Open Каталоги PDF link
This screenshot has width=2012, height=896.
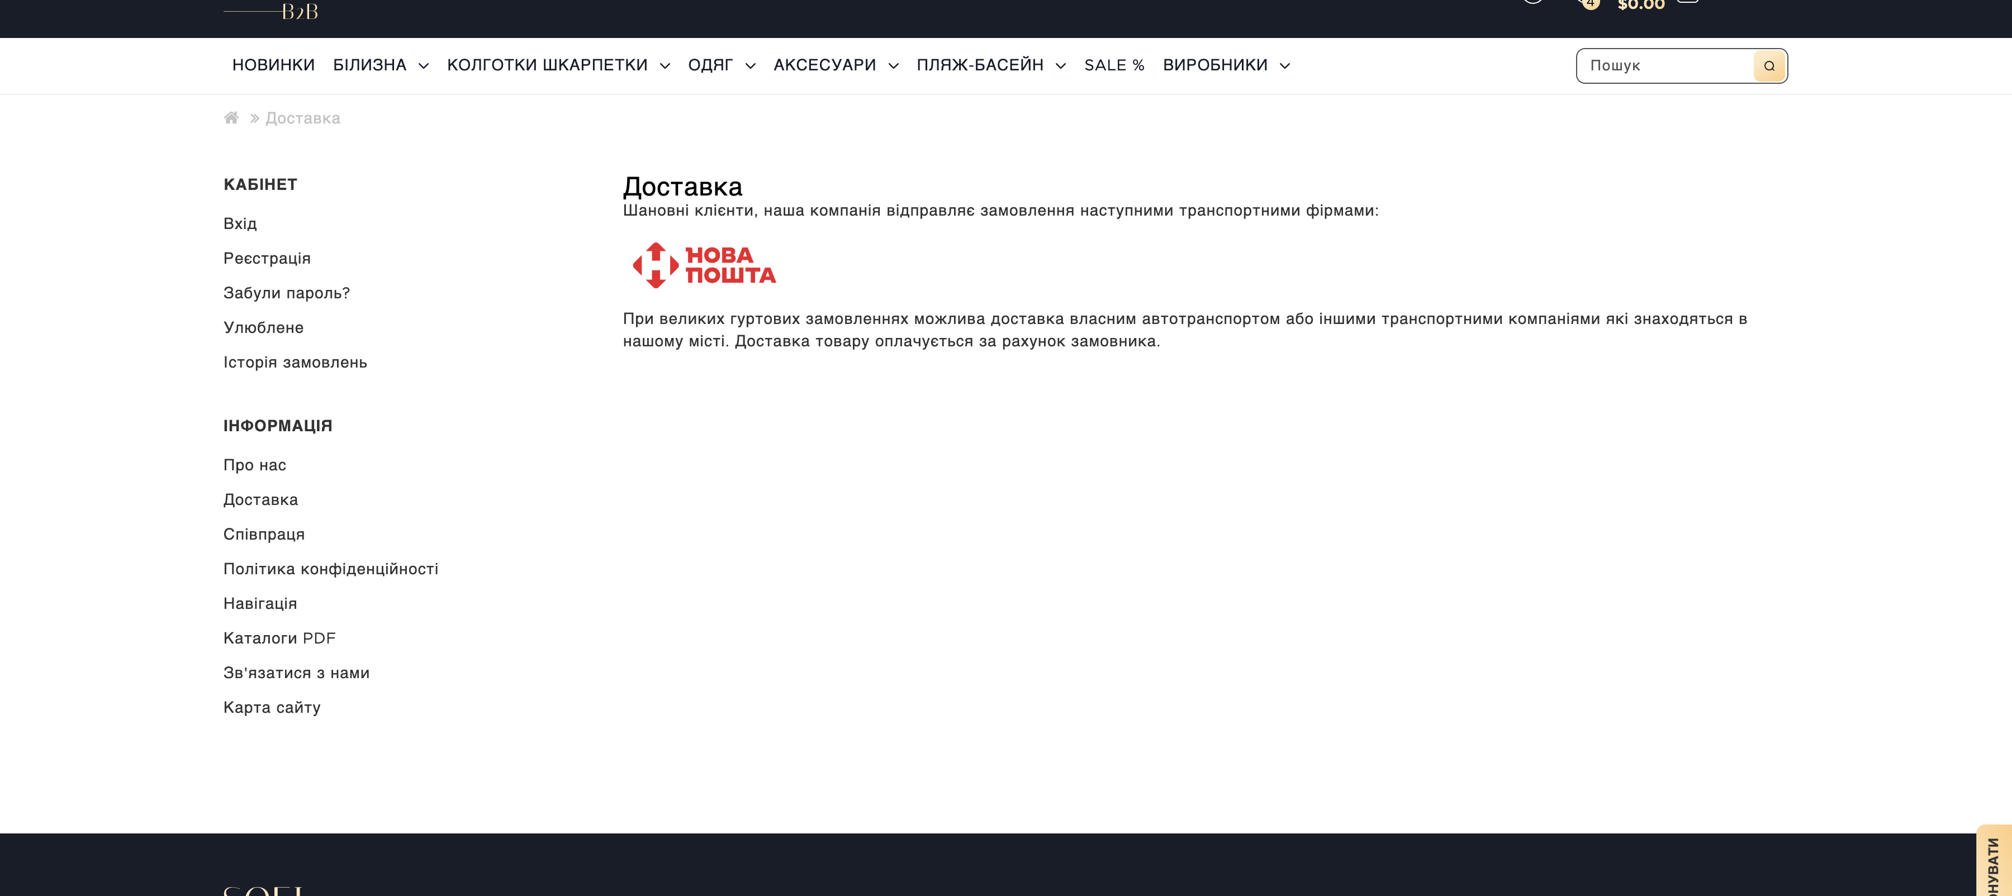tap(279, 638)
